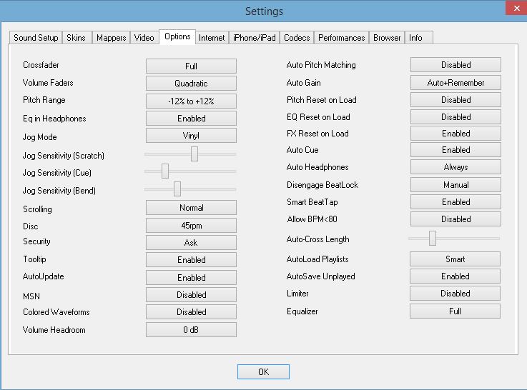
Task: Change the Crossfader Full option
Action: coord(191,66)
